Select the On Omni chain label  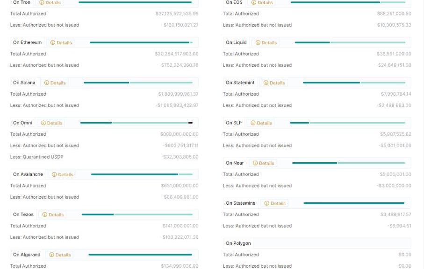[22, 123]
